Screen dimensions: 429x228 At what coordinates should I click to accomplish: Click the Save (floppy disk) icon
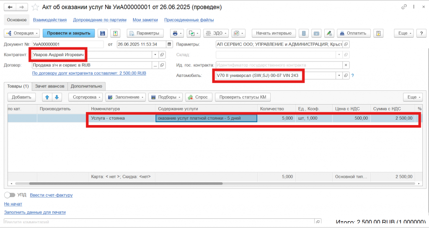[x=102, y=33]
